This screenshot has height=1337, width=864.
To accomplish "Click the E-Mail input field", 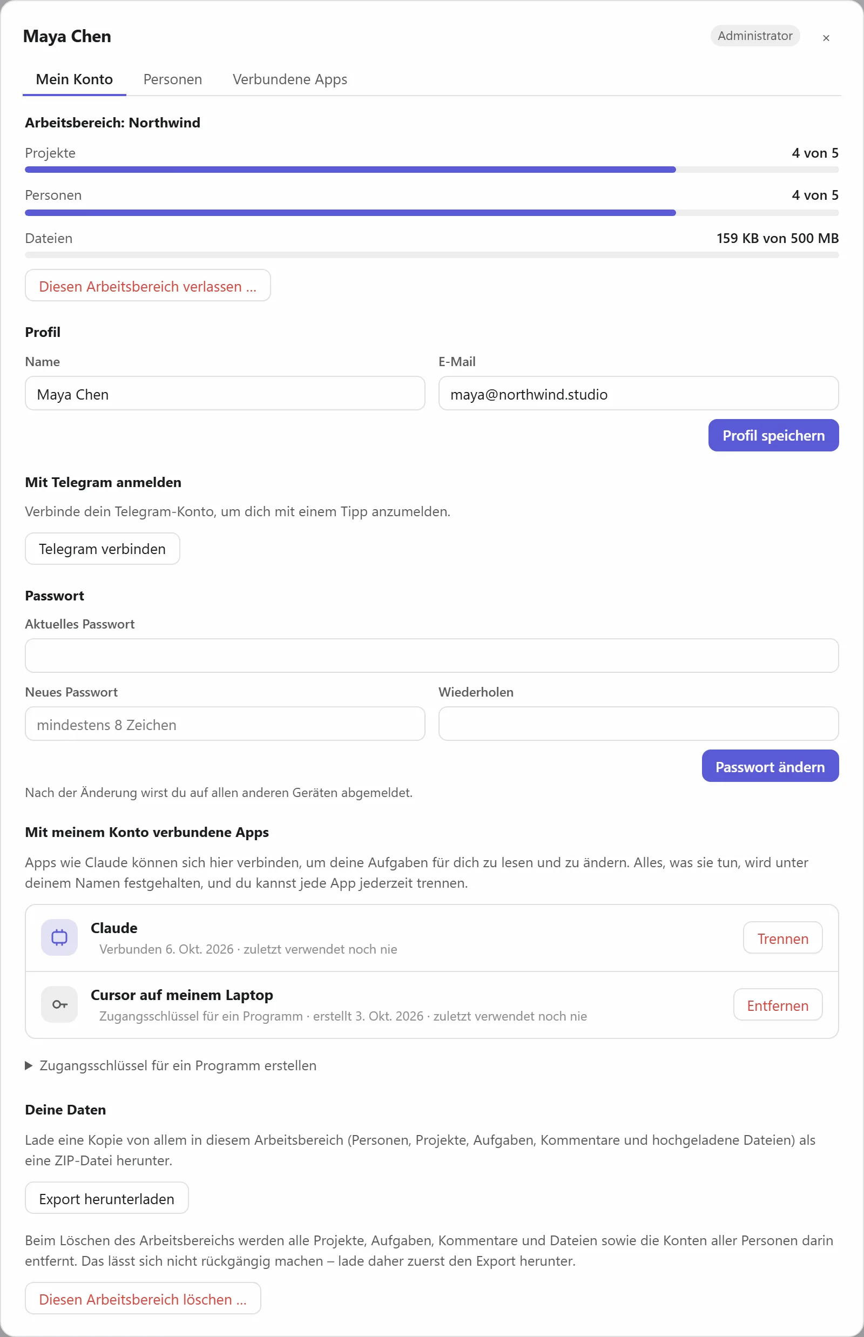I will (638, 393).
